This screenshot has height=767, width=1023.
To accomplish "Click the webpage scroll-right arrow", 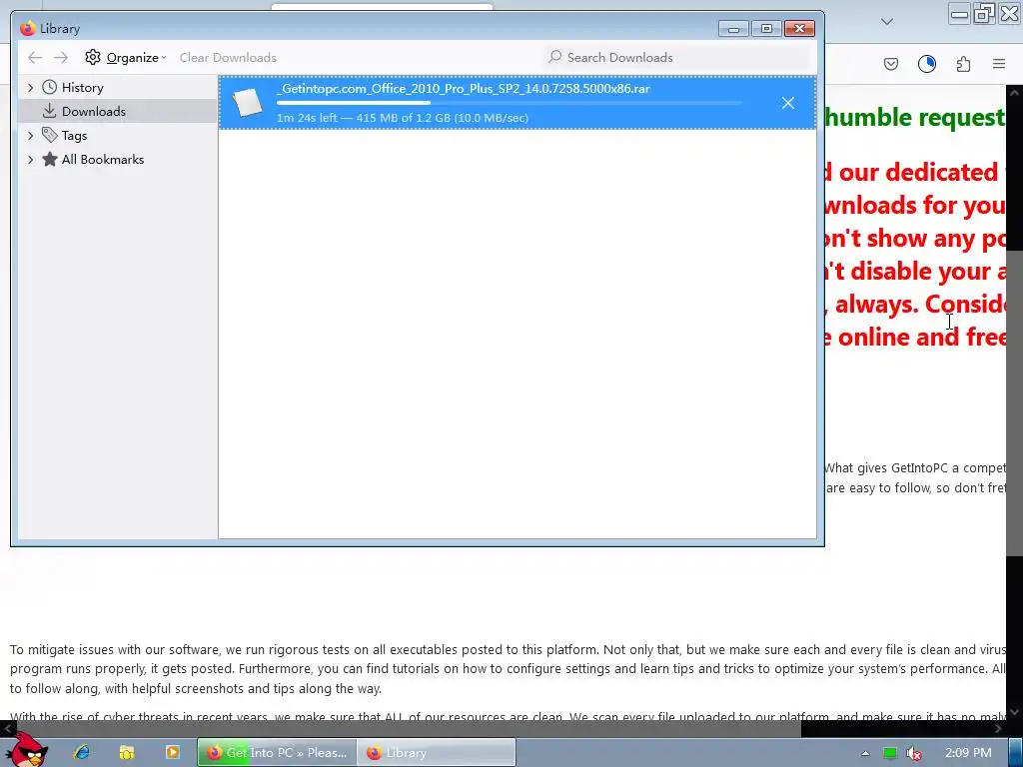I will [x=998, y=728].
